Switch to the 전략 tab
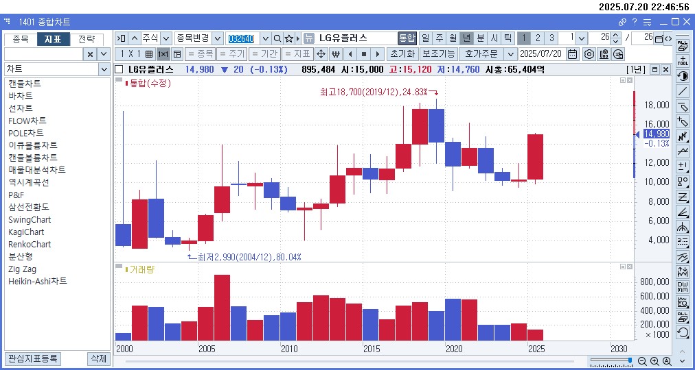This screenshot has height=370, width=695. (87, 39)
